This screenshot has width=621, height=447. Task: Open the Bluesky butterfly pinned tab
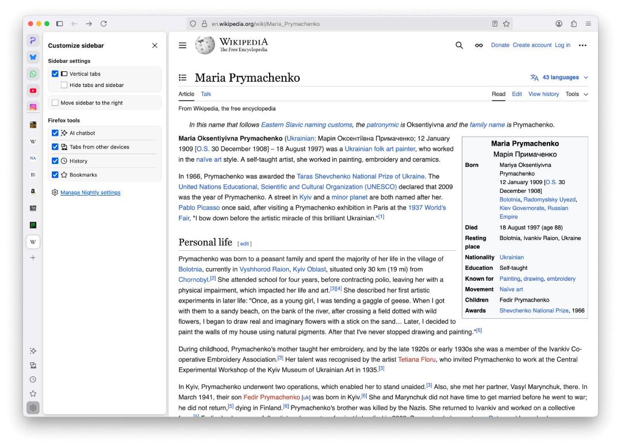[x=33, y=57]
